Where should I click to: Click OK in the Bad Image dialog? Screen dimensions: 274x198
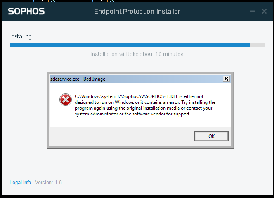click(x=211, y=136)
